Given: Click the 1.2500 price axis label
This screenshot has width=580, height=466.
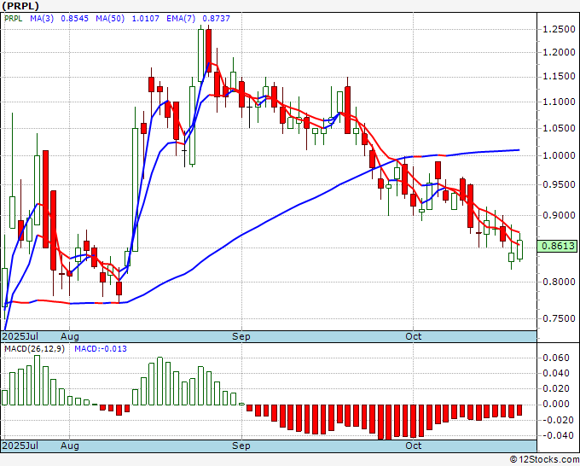Looking at the screenshot, I should coord(559,29).
